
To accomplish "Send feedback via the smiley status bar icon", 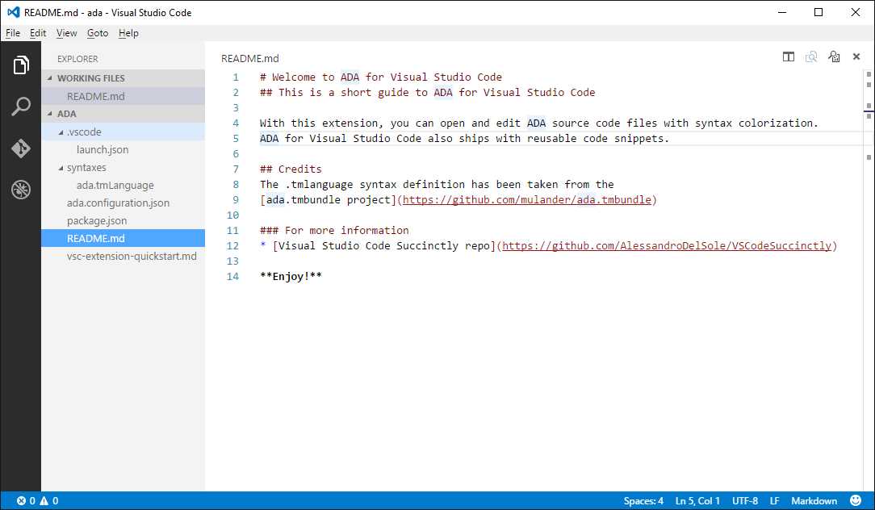I will [x=856, y=500].
